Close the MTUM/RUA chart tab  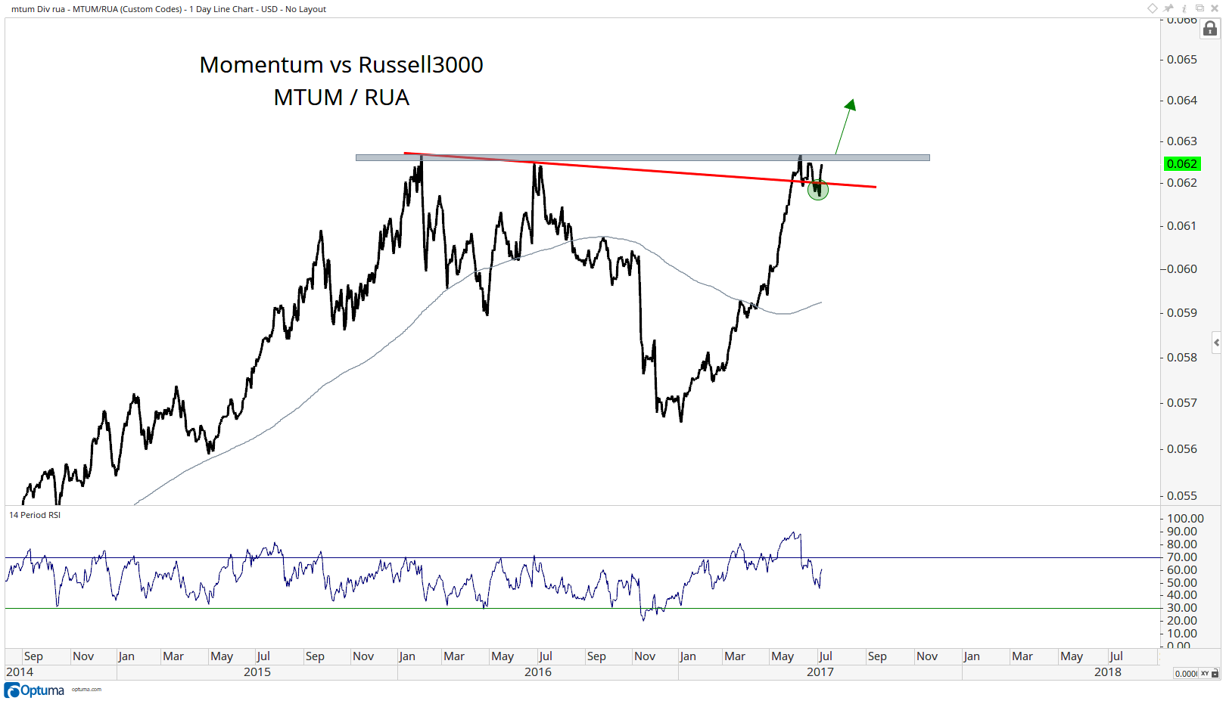[1215, 8]
